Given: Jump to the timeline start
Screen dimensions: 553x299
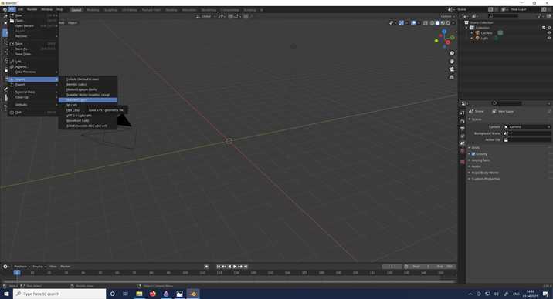Looking at the screenshot, I should coord(219,267).
